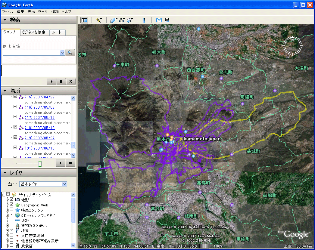Play the search results tour
Viewport: 315px width, 250px height.
tap(51, 82)
